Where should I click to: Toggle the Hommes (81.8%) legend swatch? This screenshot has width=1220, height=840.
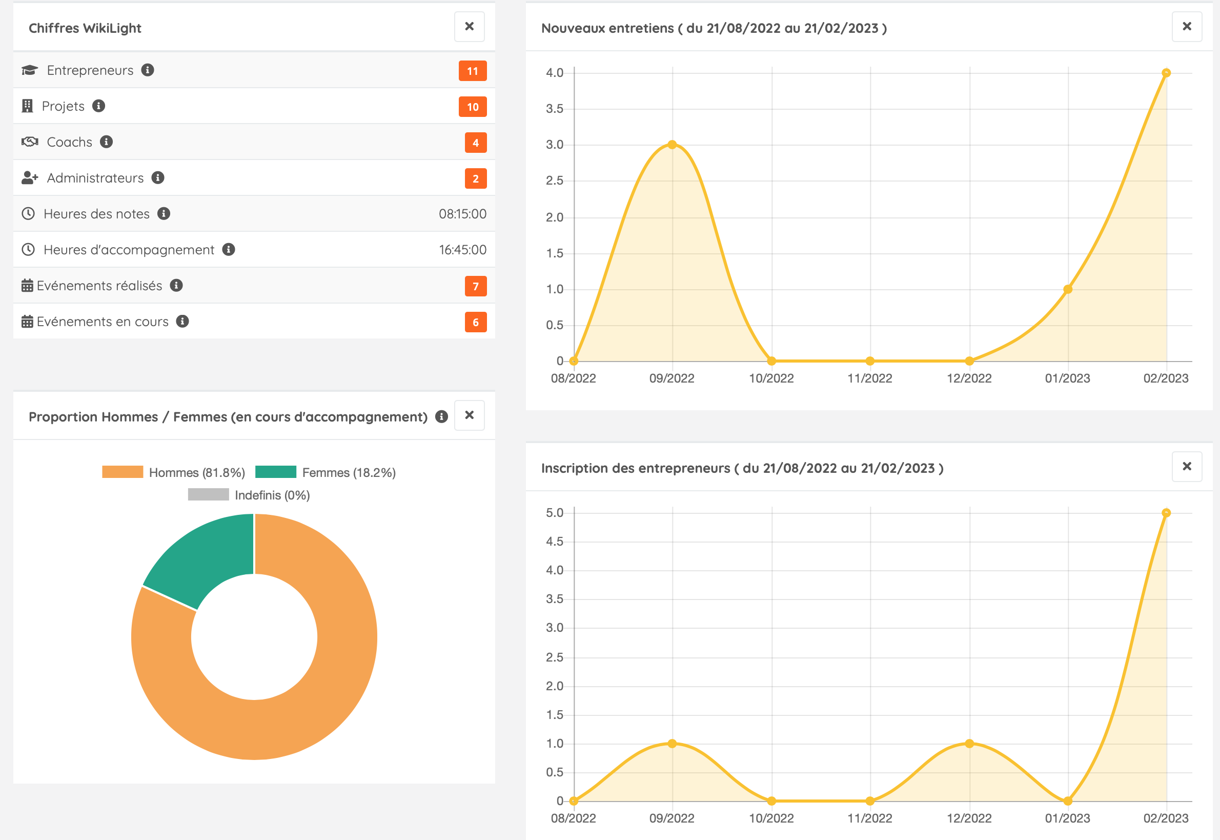pos(123,472)
